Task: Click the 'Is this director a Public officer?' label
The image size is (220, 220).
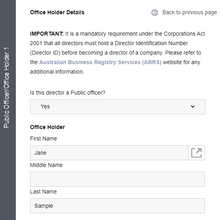Action: (x=68, y=93)
